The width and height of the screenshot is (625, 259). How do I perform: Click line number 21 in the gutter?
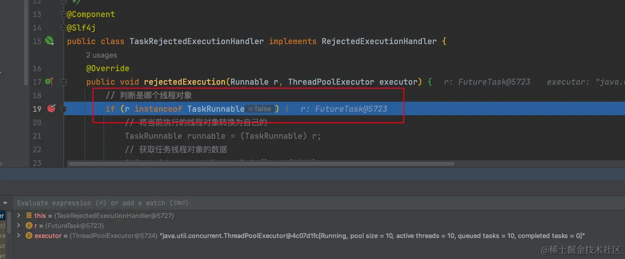coord(37,136)
